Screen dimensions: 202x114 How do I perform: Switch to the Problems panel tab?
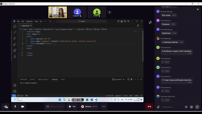coord(23,79)
